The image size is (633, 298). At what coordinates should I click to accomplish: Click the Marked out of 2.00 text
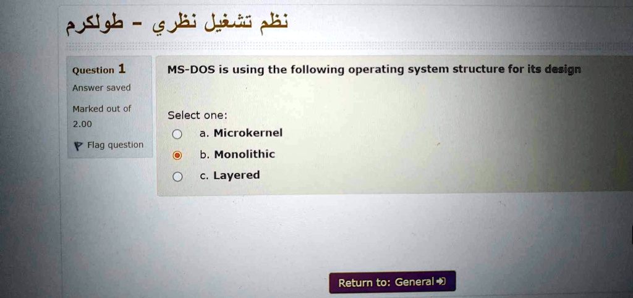point(102,117)
